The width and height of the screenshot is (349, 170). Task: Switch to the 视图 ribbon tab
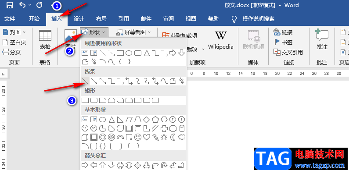(191, 19)
